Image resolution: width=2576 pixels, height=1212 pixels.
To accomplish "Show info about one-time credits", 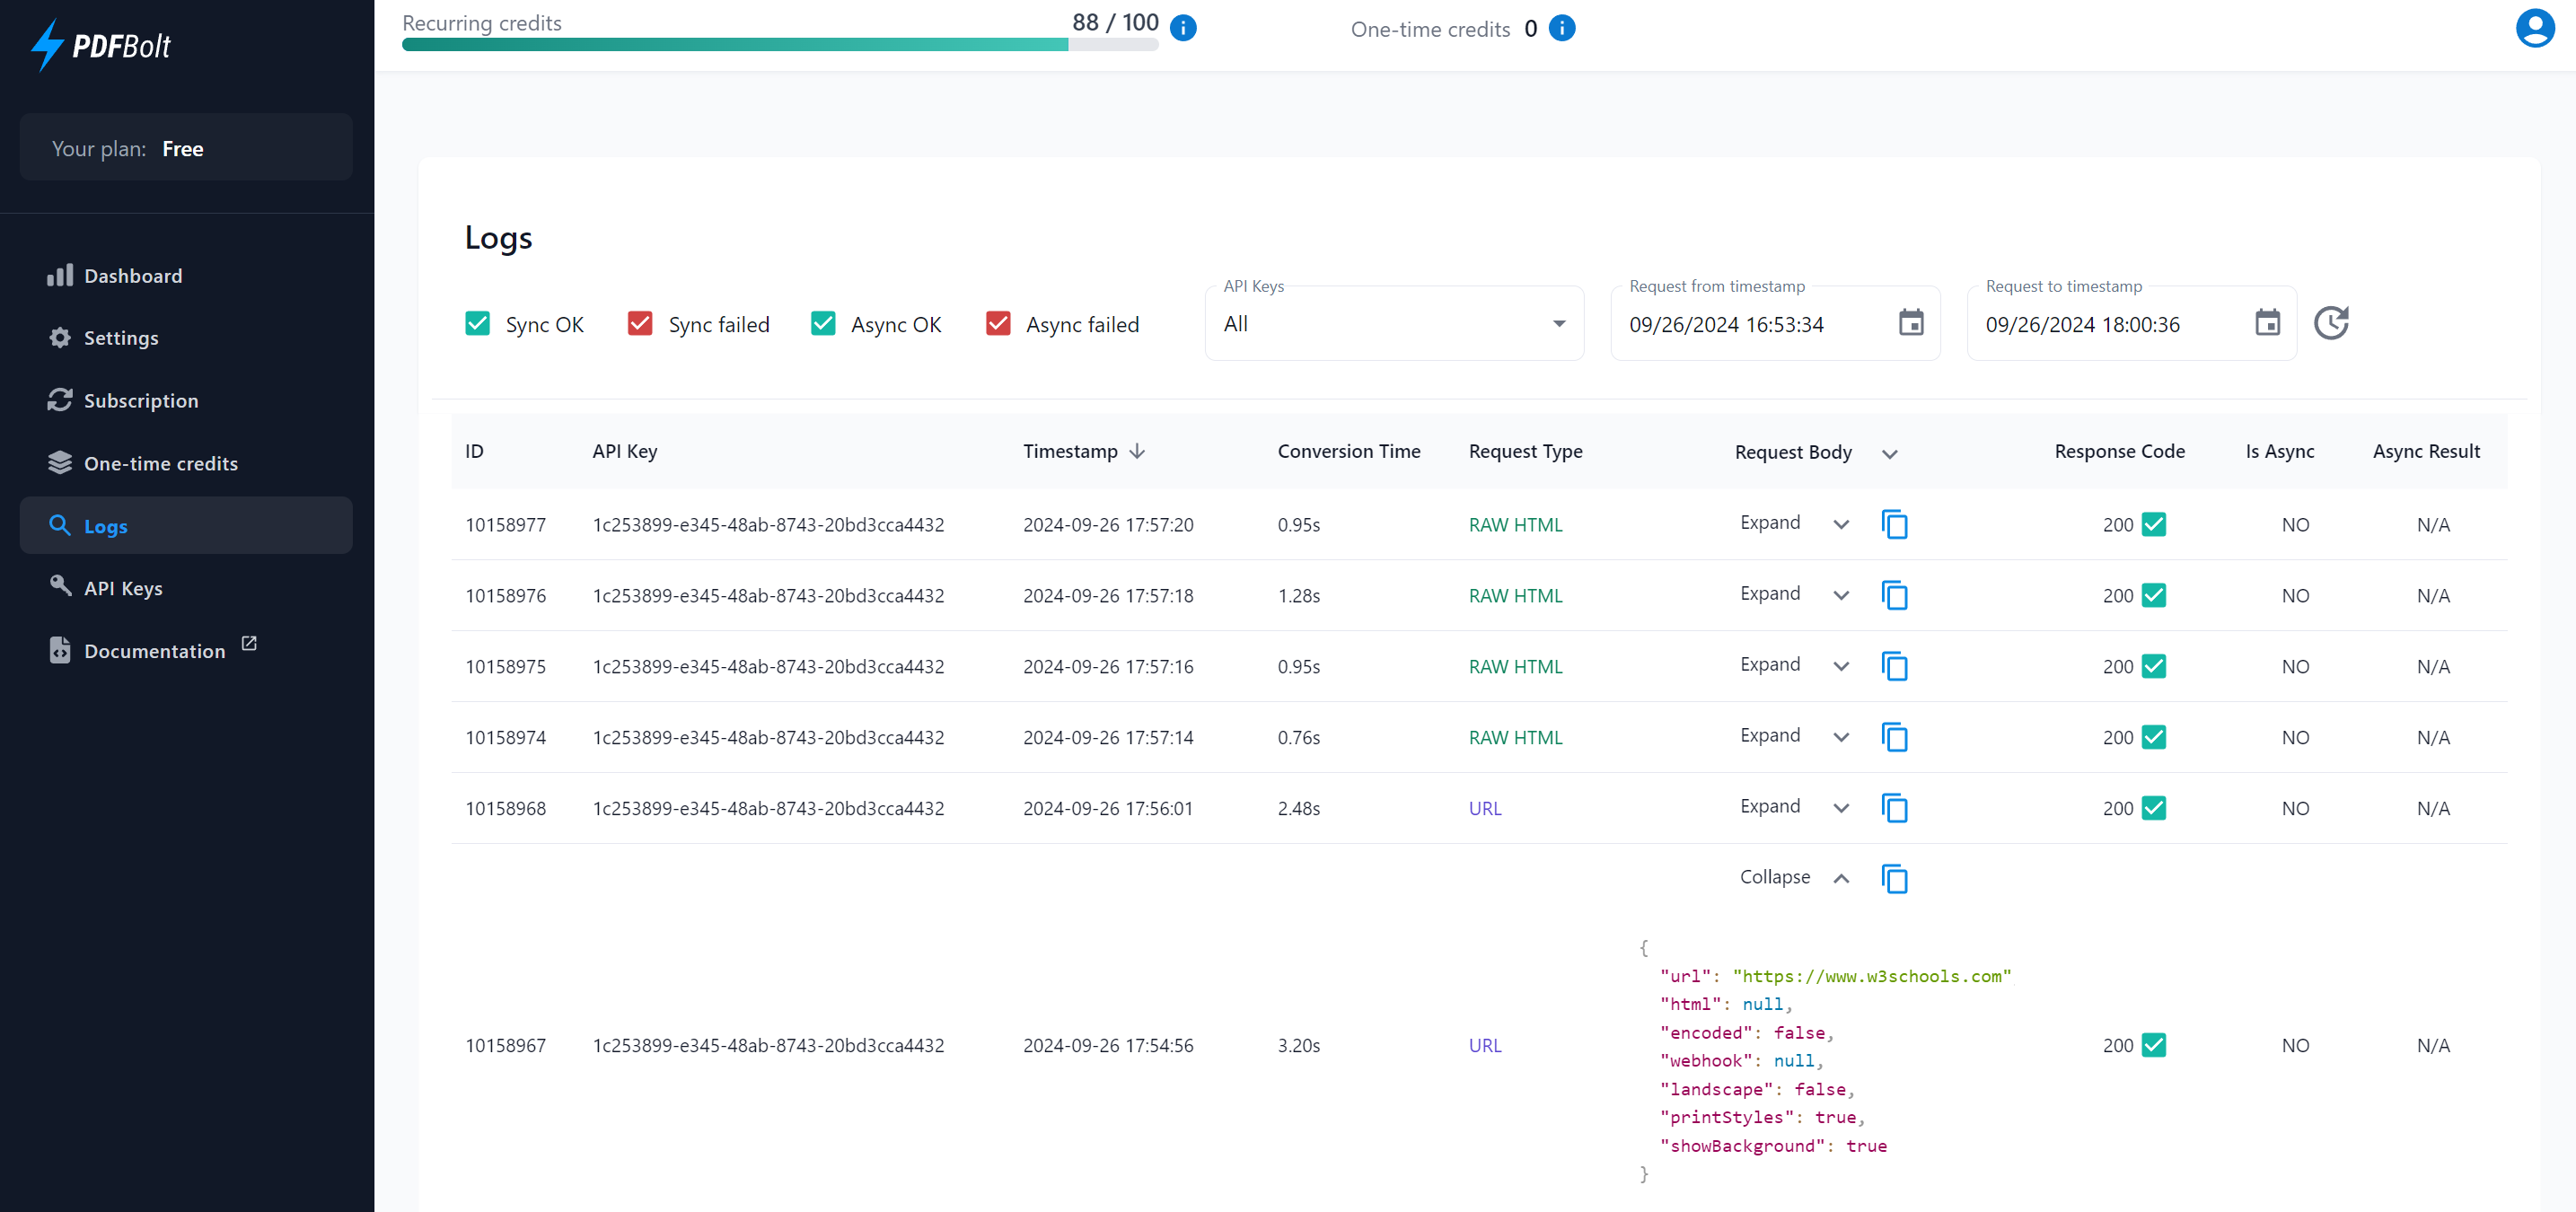I will tap(1562, 28).
